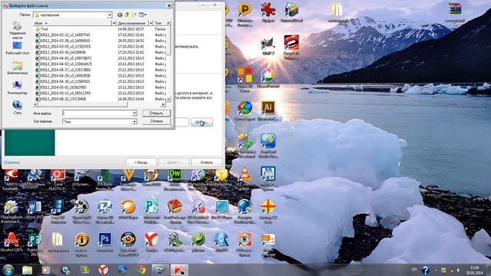Click into the Имя файла input field
This screenshot has width=491, height=276.
coord(97,113)
